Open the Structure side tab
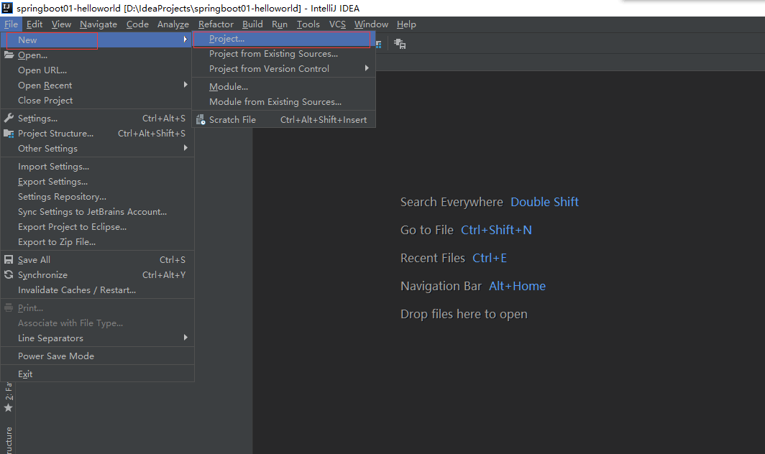 tap(9, 440)
